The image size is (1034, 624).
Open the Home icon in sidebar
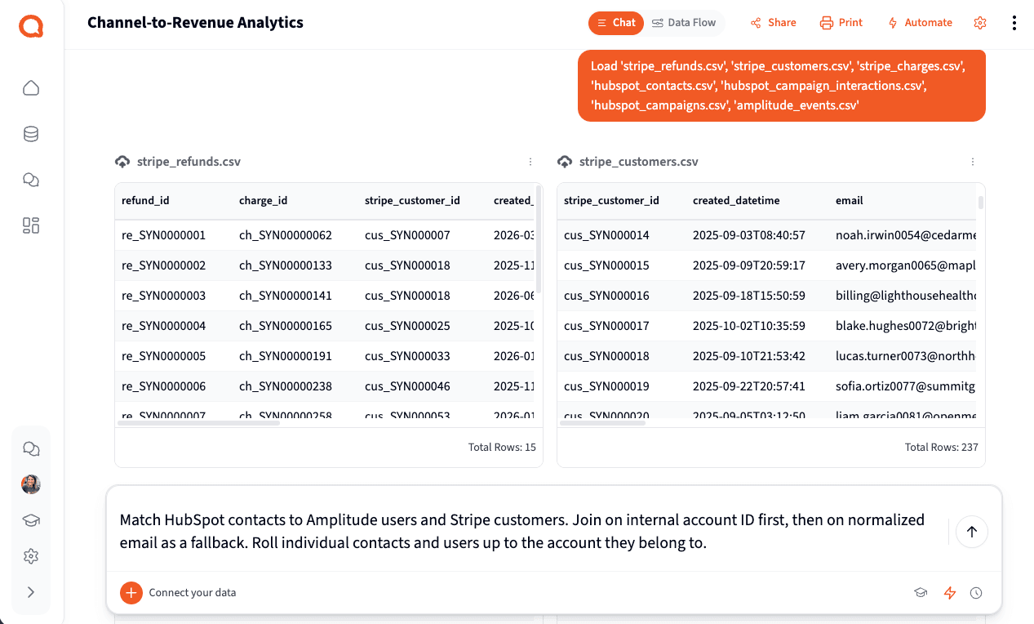pyautogui.click(x=31, y=88)
